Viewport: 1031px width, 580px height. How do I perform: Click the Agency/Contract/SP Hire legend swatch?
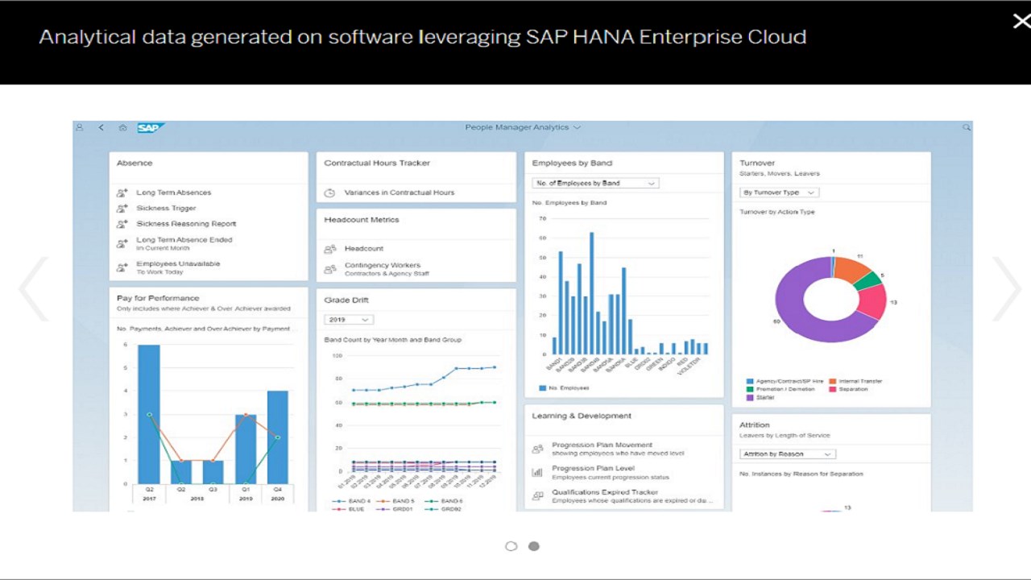click(x=750, y=381)
